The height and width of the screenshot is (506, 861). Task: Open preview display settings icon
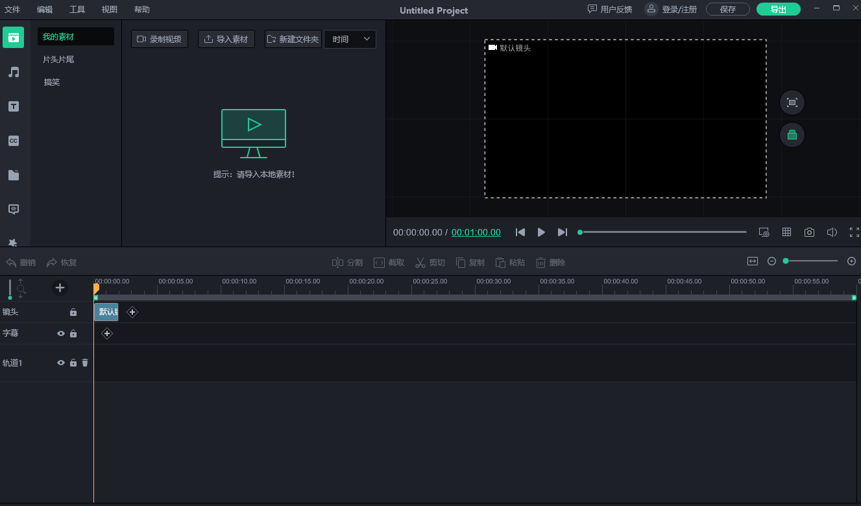pos(764,232)
